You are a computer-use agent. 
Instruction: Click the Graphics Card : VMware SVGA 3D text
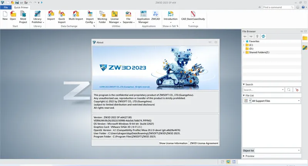pyautogui.click(x=118, y=127)
